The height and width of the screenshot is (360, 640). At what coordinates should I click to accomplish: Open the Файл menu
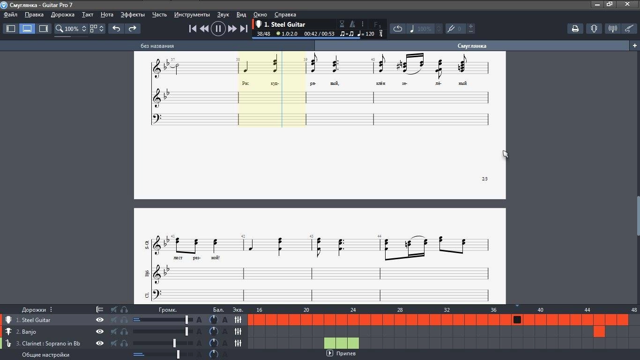coord(10,15)
